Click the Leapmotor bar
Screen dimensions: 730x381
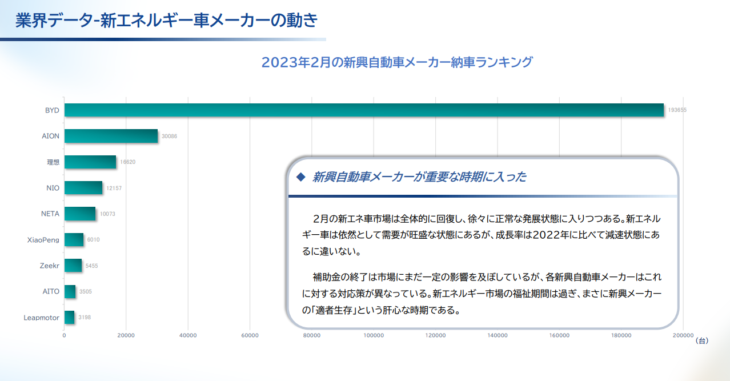[69, 317]
